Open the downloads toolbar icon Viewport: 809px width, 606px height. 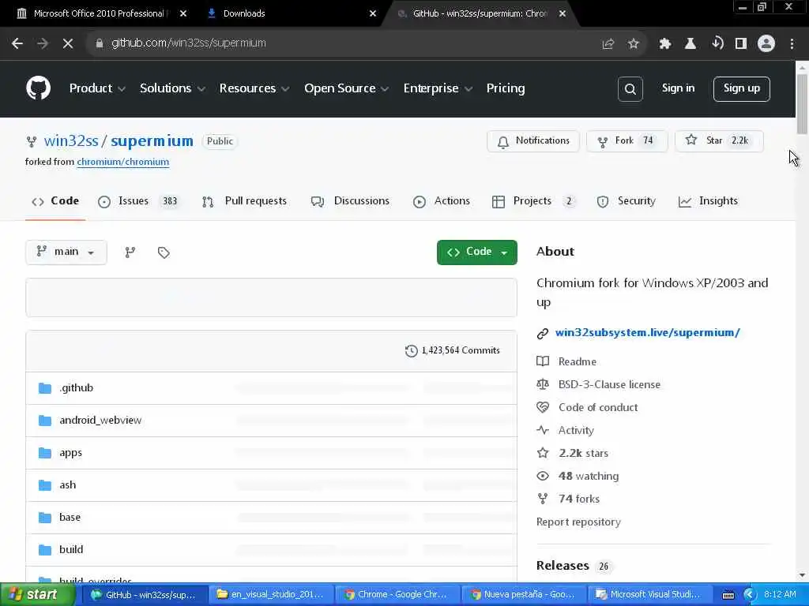pyautogui.click(x=717, y=44)
